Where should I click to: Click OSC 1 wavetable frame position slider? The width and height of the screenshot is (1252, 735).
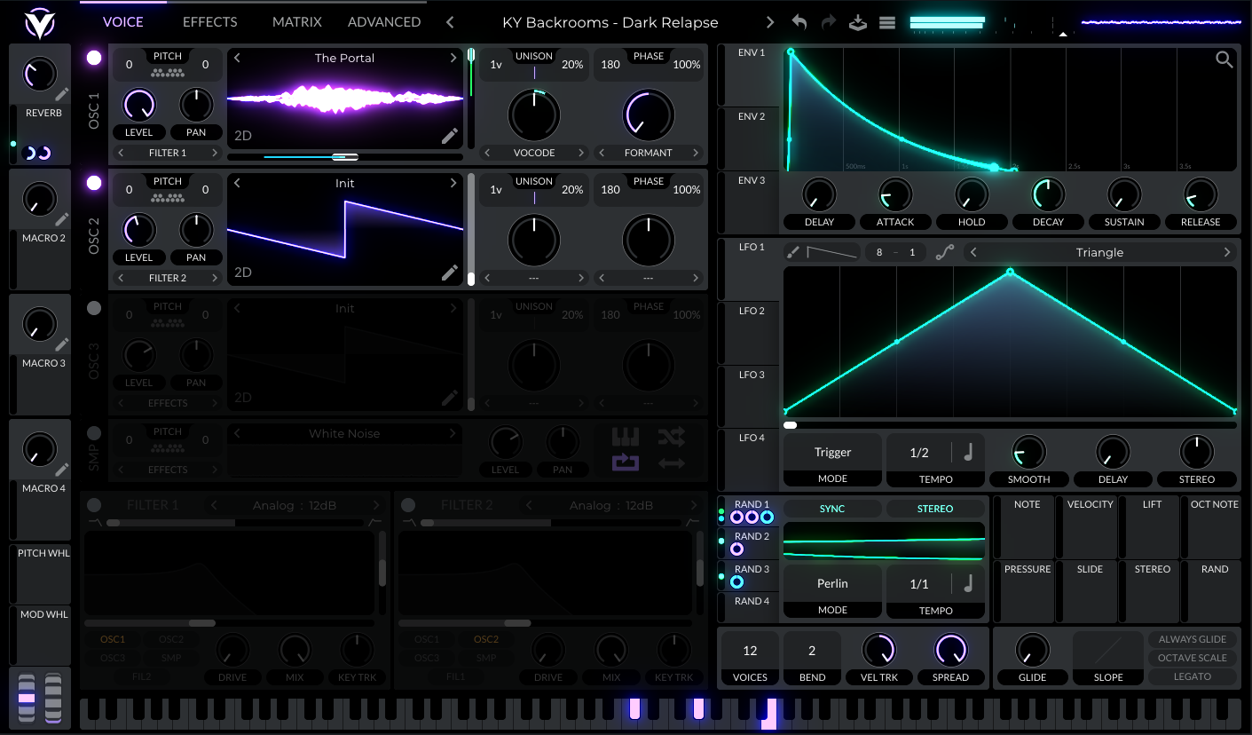pos(345,157)
